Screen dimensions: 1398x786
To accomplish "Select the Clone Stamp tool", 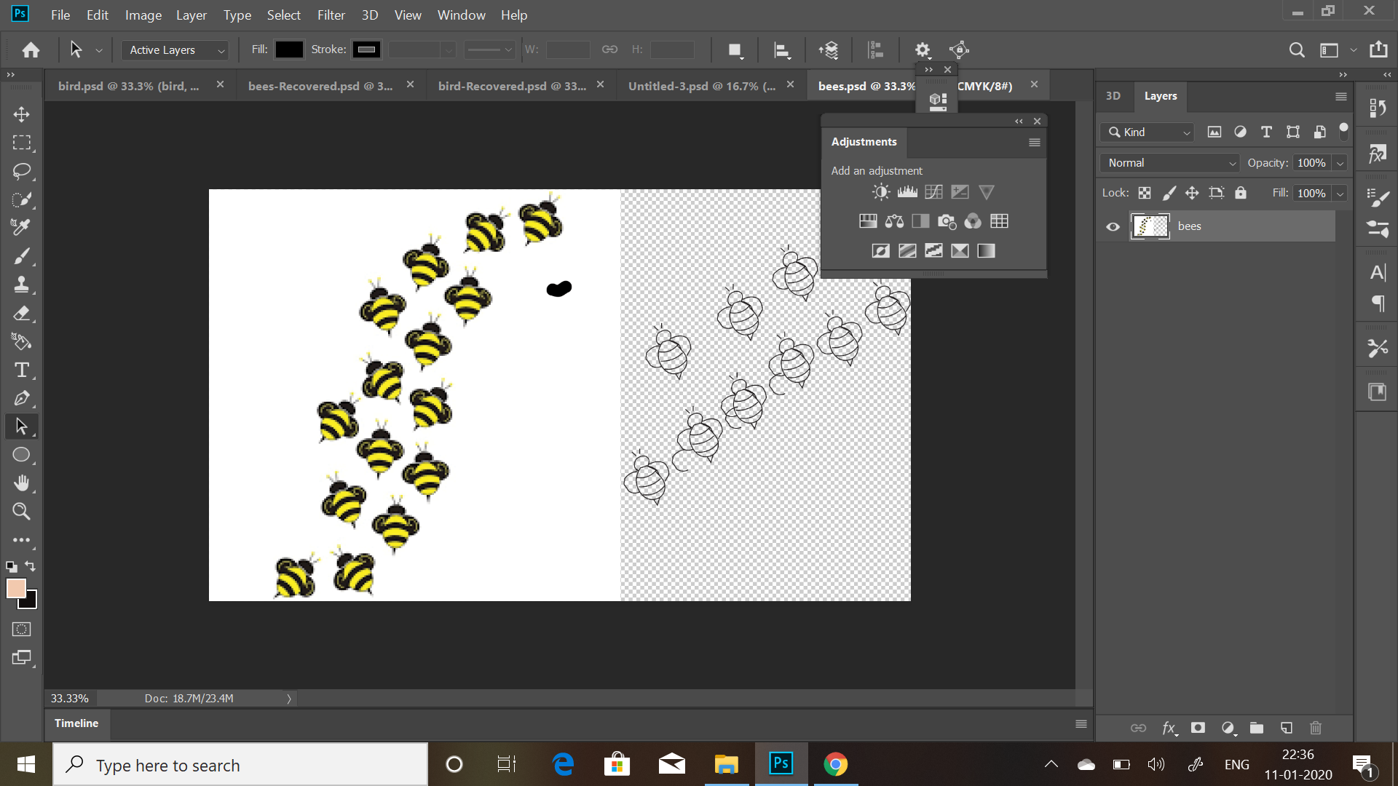I will [x=21, y=285].
